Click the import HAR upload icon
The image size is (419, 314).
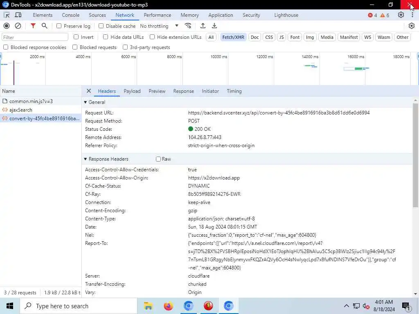(203, 26)
